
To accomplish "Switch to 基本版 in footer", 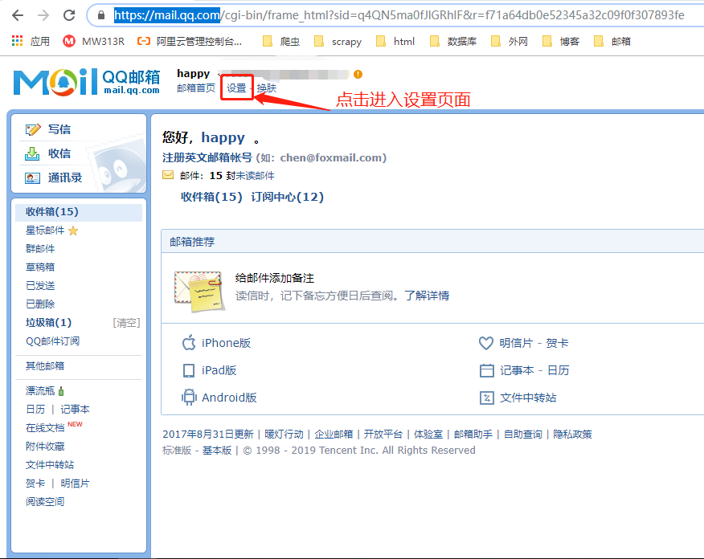I will (217, 450).
